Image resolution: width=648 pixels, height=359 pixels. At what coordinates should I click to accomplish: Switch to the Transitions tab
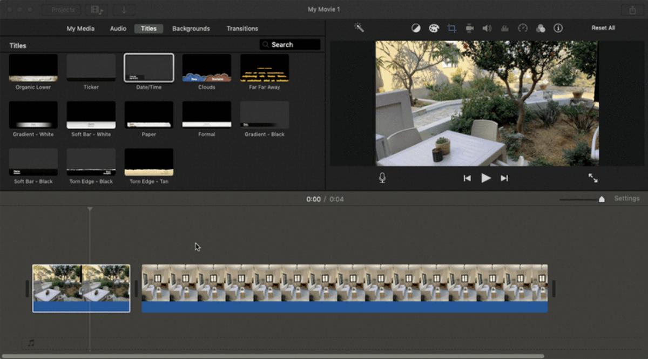(x=242, y=29)
